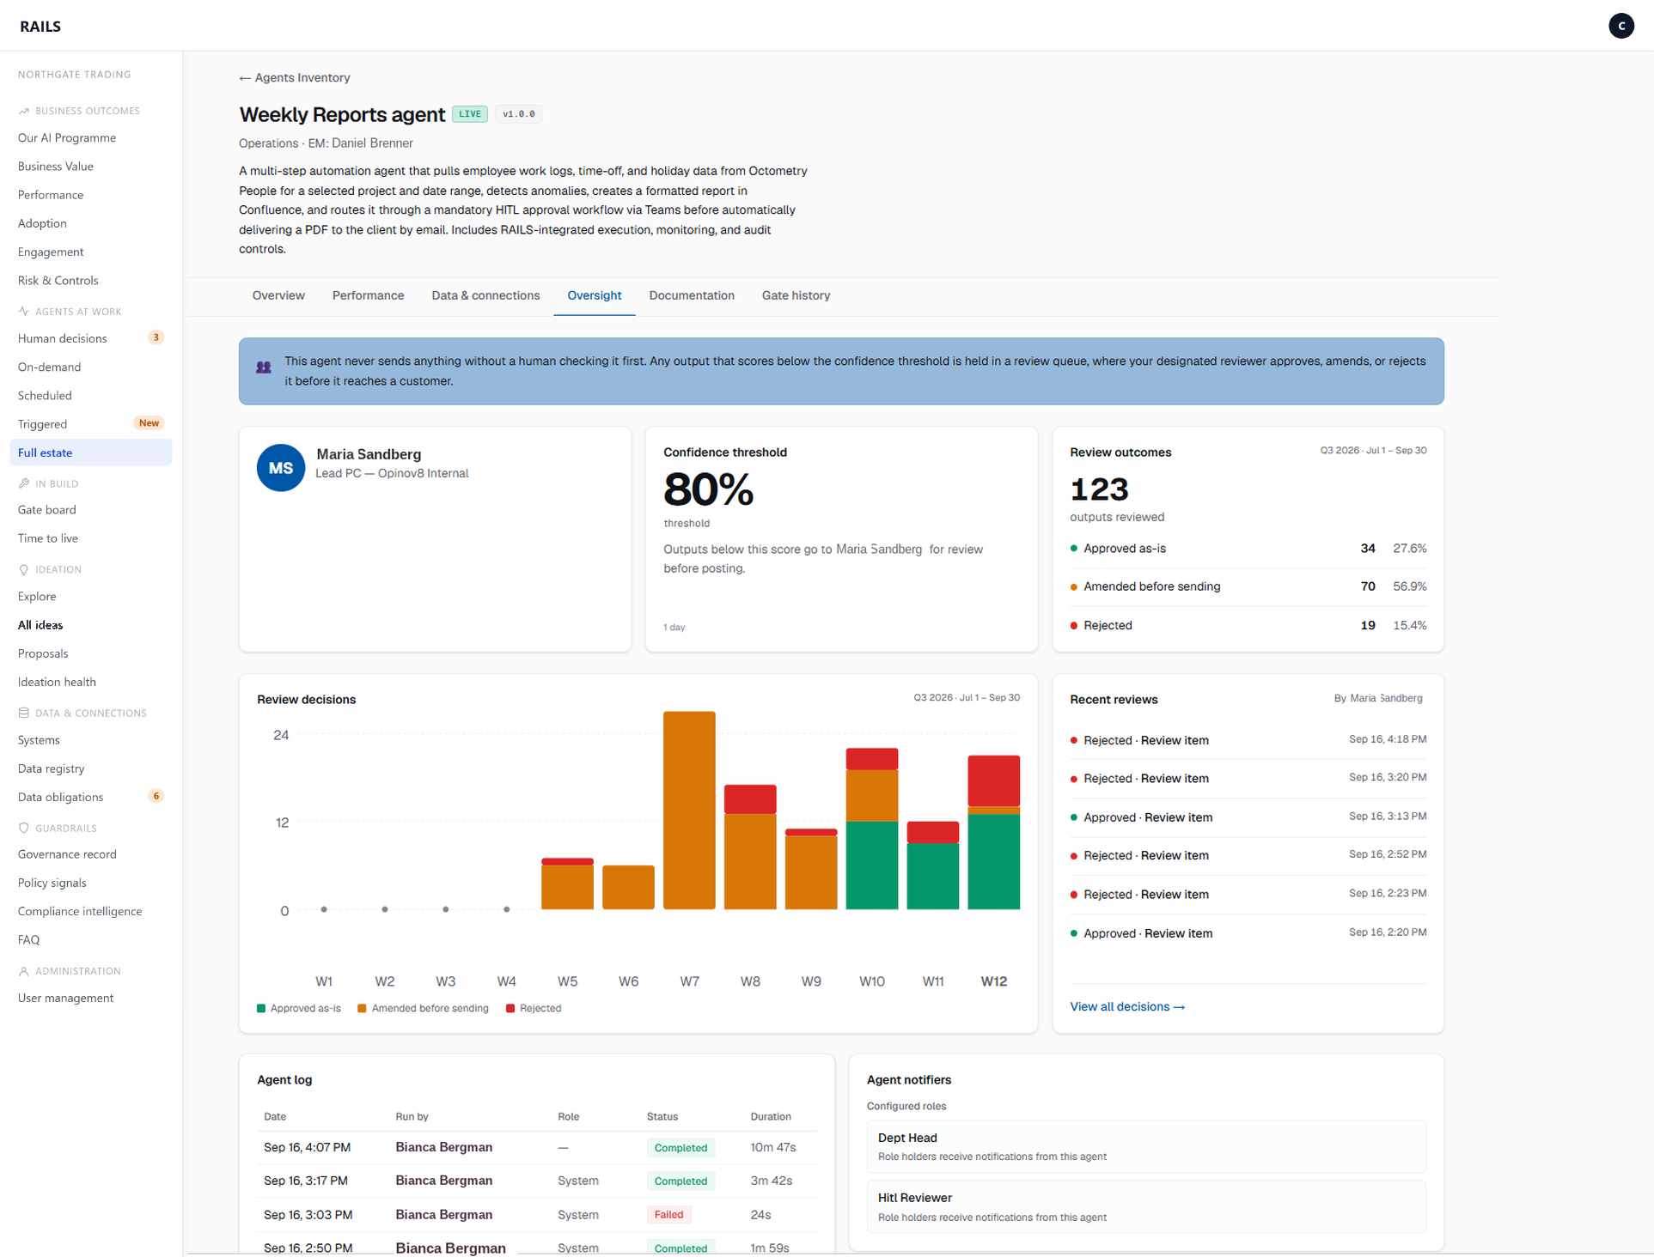Image resolution: width=1654 pixels, height=1257 pixels.
Task: Open the user avatar menu 'C'
Action: [1620, 26]
